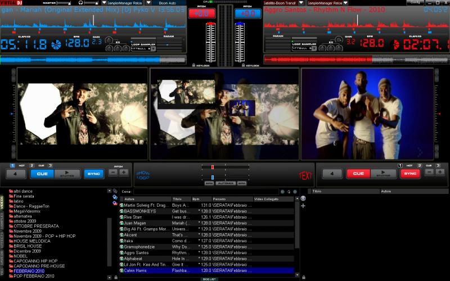Open the Config button at top right
The image size is (450, 281).
click(431, 2)
